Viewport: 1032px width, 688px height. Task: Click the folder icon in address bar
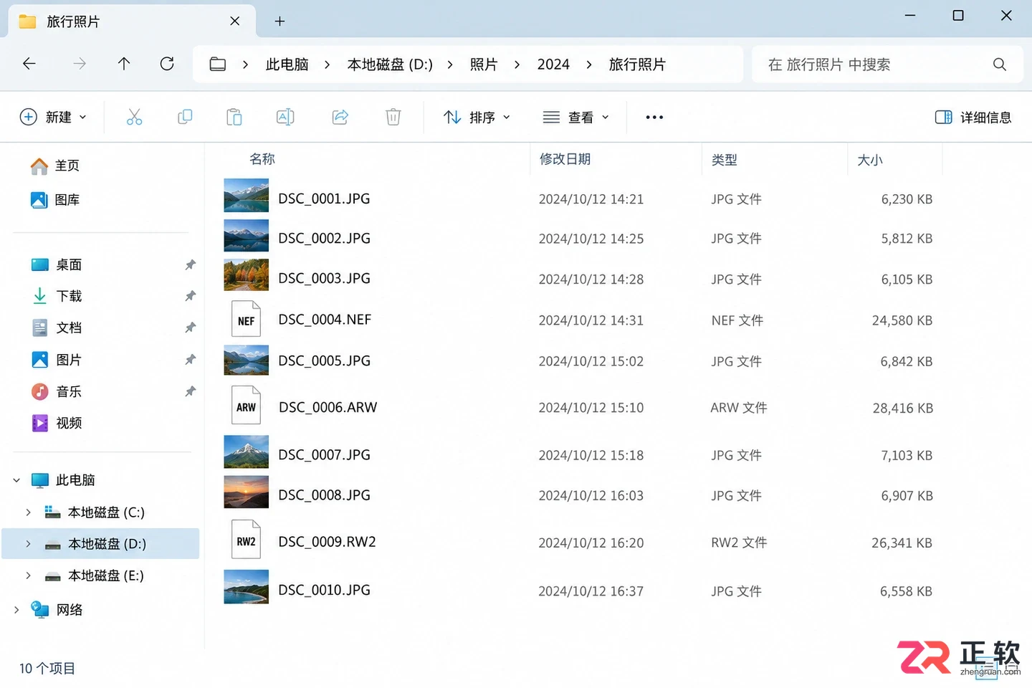tap(218, 64)
